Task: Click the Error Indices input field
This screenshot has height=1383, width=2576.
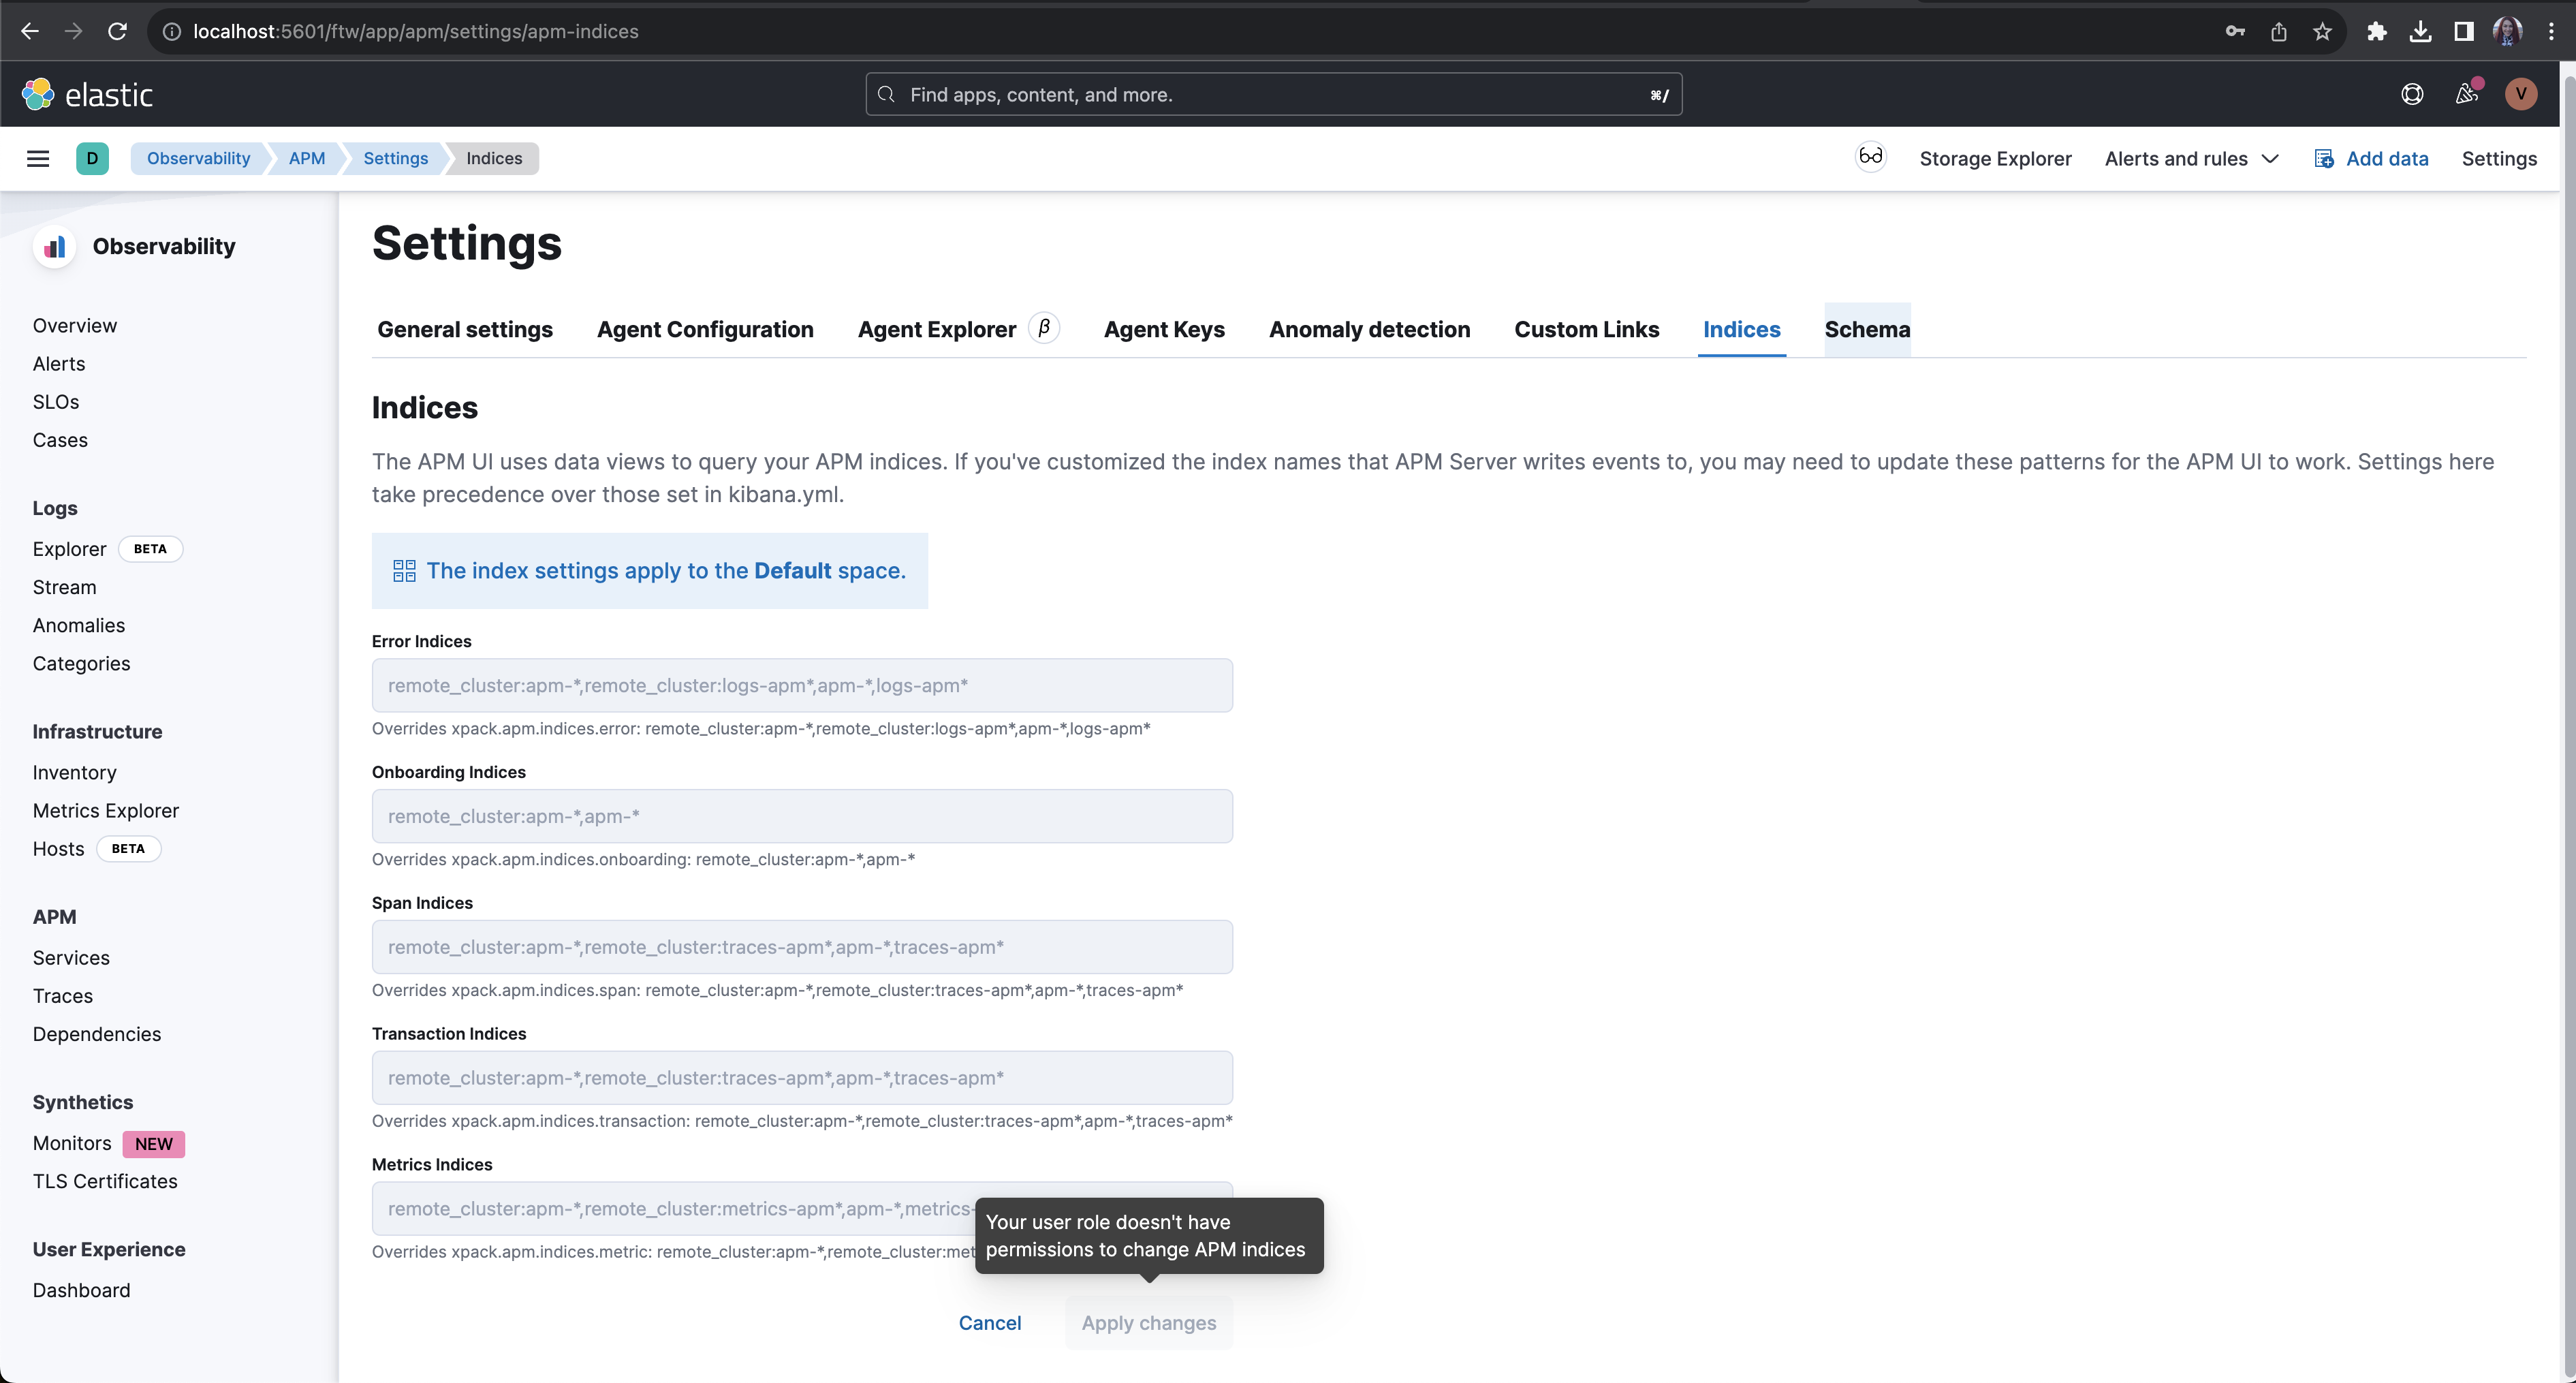Action: [801, 685]
